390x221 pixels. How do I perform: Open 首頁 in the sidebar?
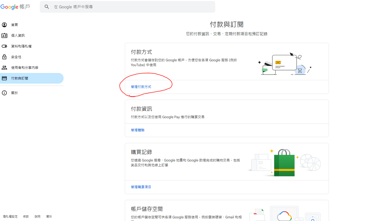click(x=32, y=25)
